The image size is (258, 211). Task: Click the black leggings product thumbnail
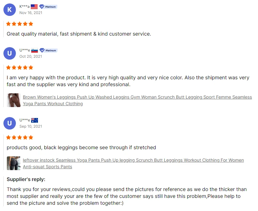tap(14, 163)
